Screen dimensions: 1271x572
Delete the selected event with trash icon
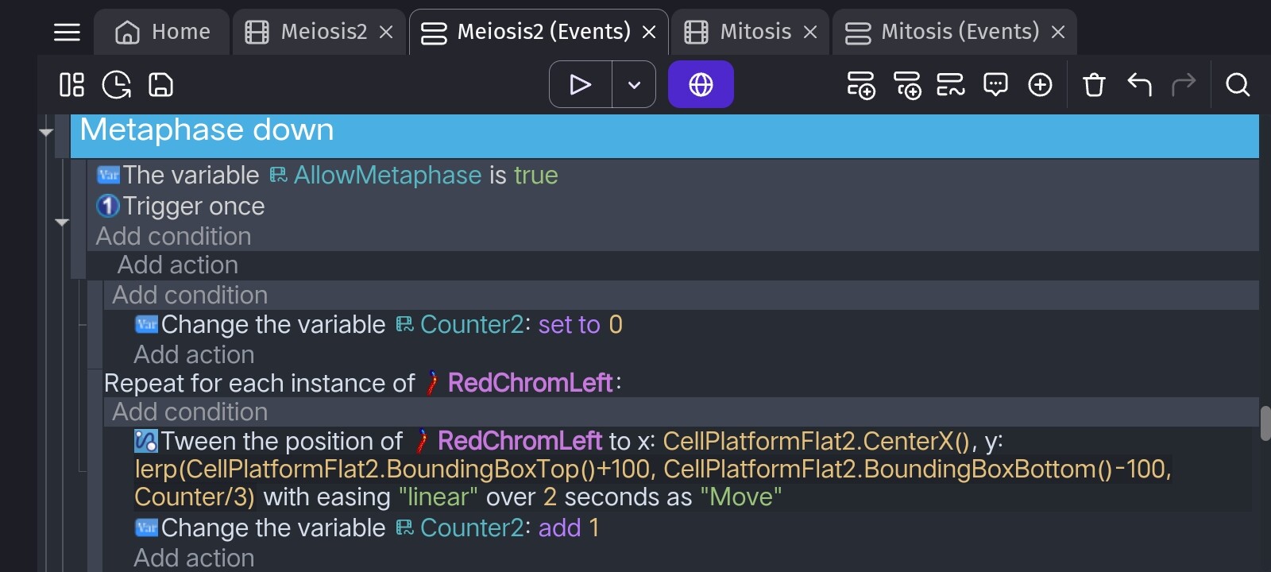[1094, 84]
